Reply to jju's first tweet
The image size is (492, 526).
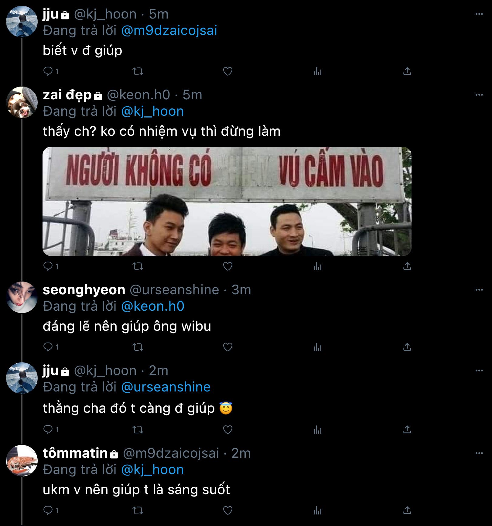49,71
